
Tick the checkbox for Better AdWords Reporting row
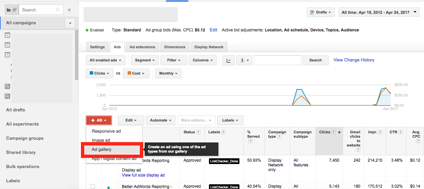click(x=92, y=186)
